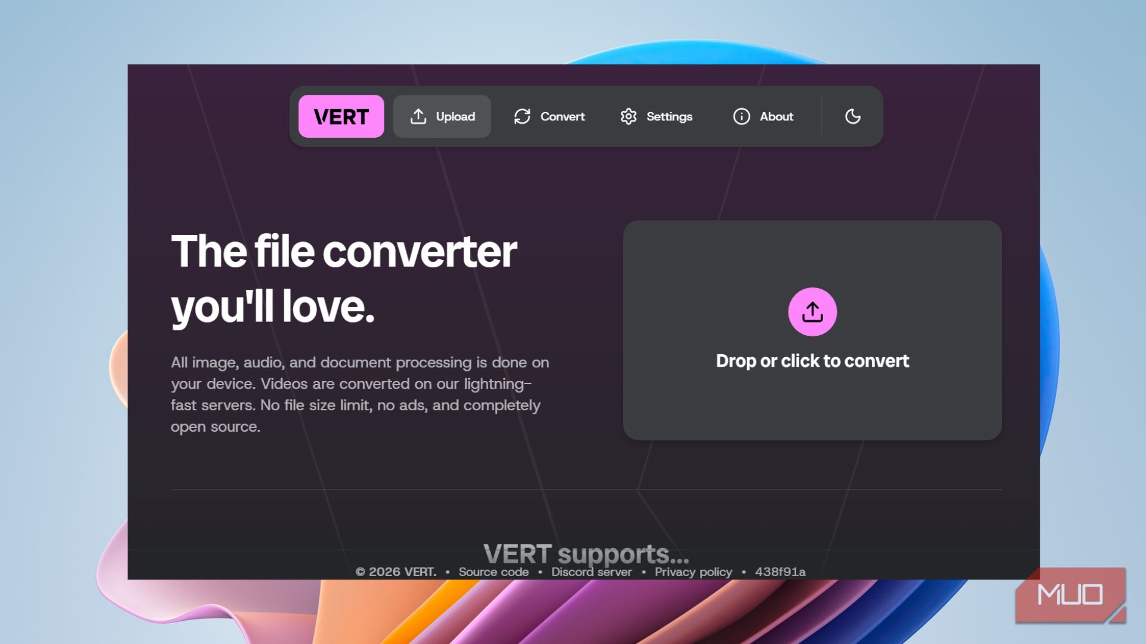Go to the About tab
Viewport: 1146px width, 644px height.
point(763,116)
